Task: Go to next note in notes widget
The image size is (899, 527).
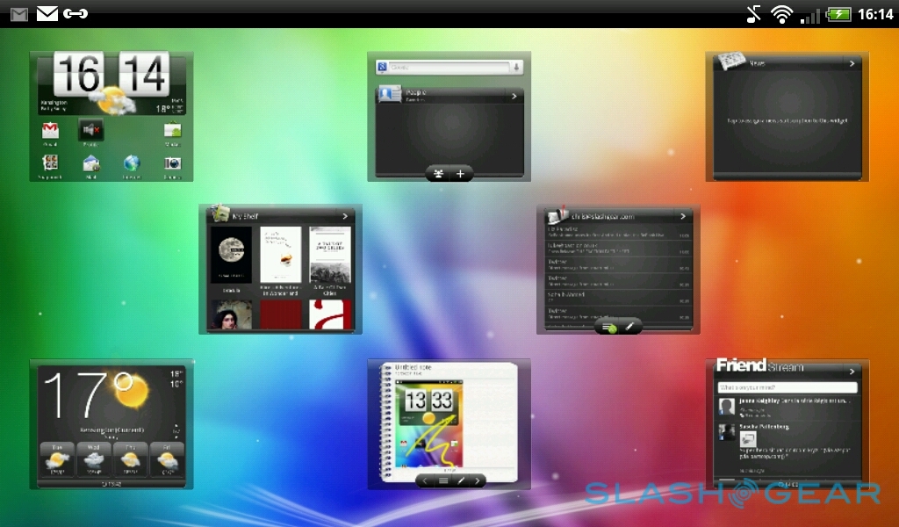Action: point(477,480)
